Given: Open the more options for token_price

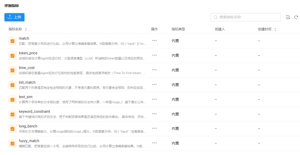Looking at the screenshot, I should click(154, 55).
